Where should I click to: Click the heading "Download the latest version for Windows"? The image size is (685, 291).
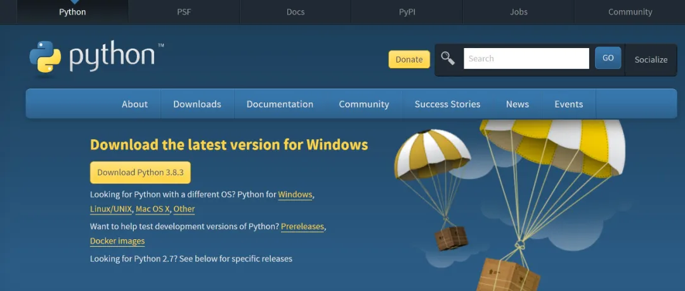tap(229, 145)
